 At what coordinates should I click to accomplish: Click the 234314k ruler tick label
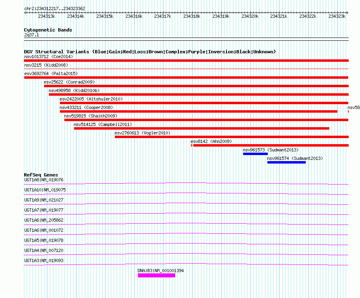pos(76,16)
